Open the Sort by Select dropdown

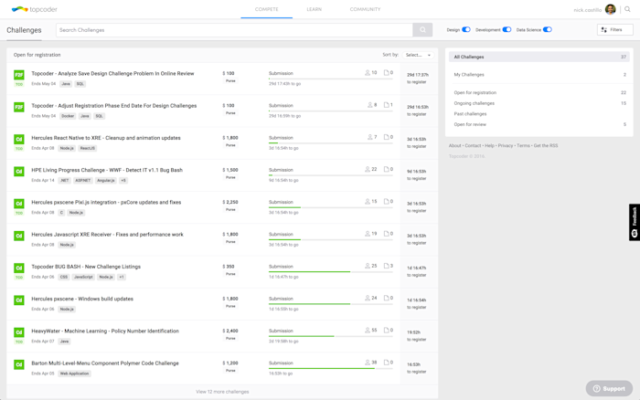[418, 55]
